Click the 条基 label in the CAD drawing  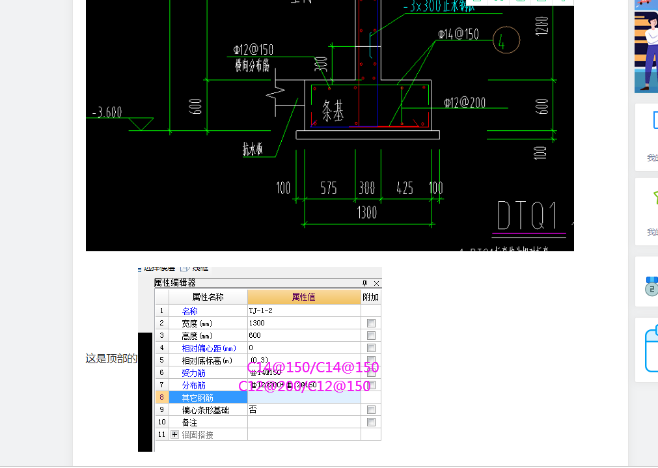click(333, 111)
